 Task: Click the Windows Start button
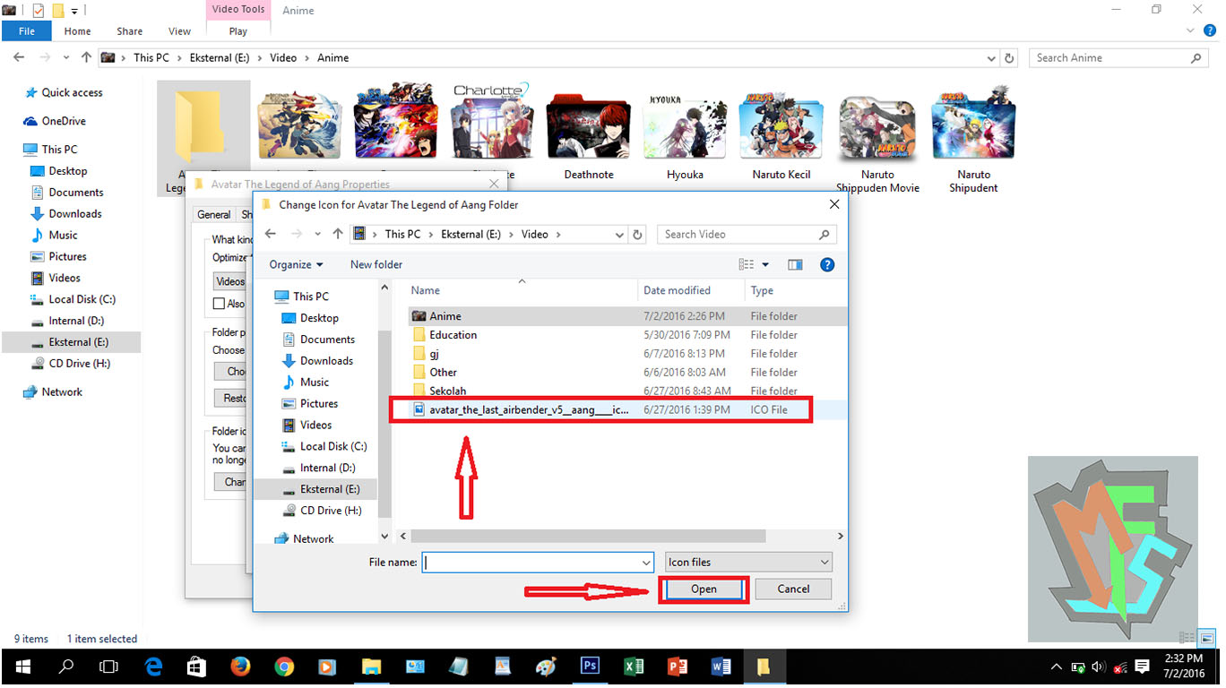pyautogui.click(x=22, y=666)
